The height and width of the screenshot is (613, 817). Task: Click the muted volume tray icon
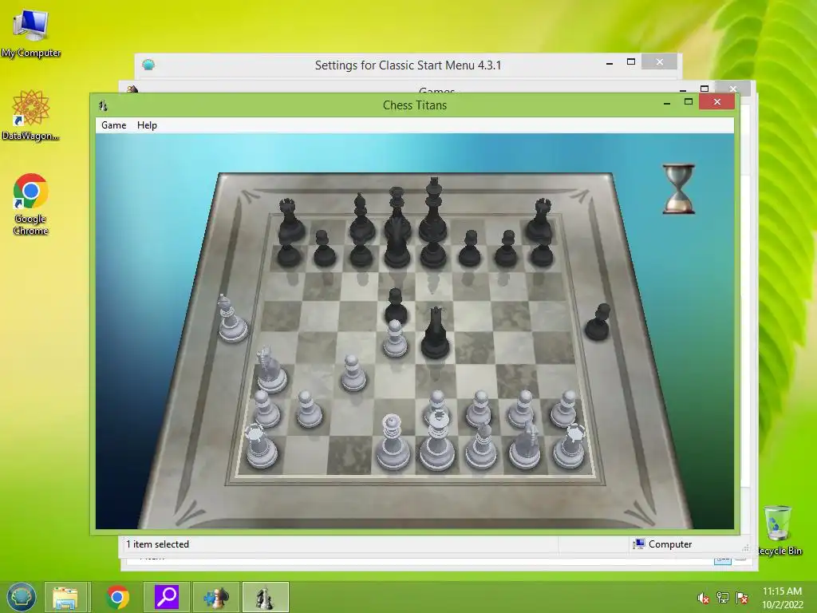pos(703,598)
